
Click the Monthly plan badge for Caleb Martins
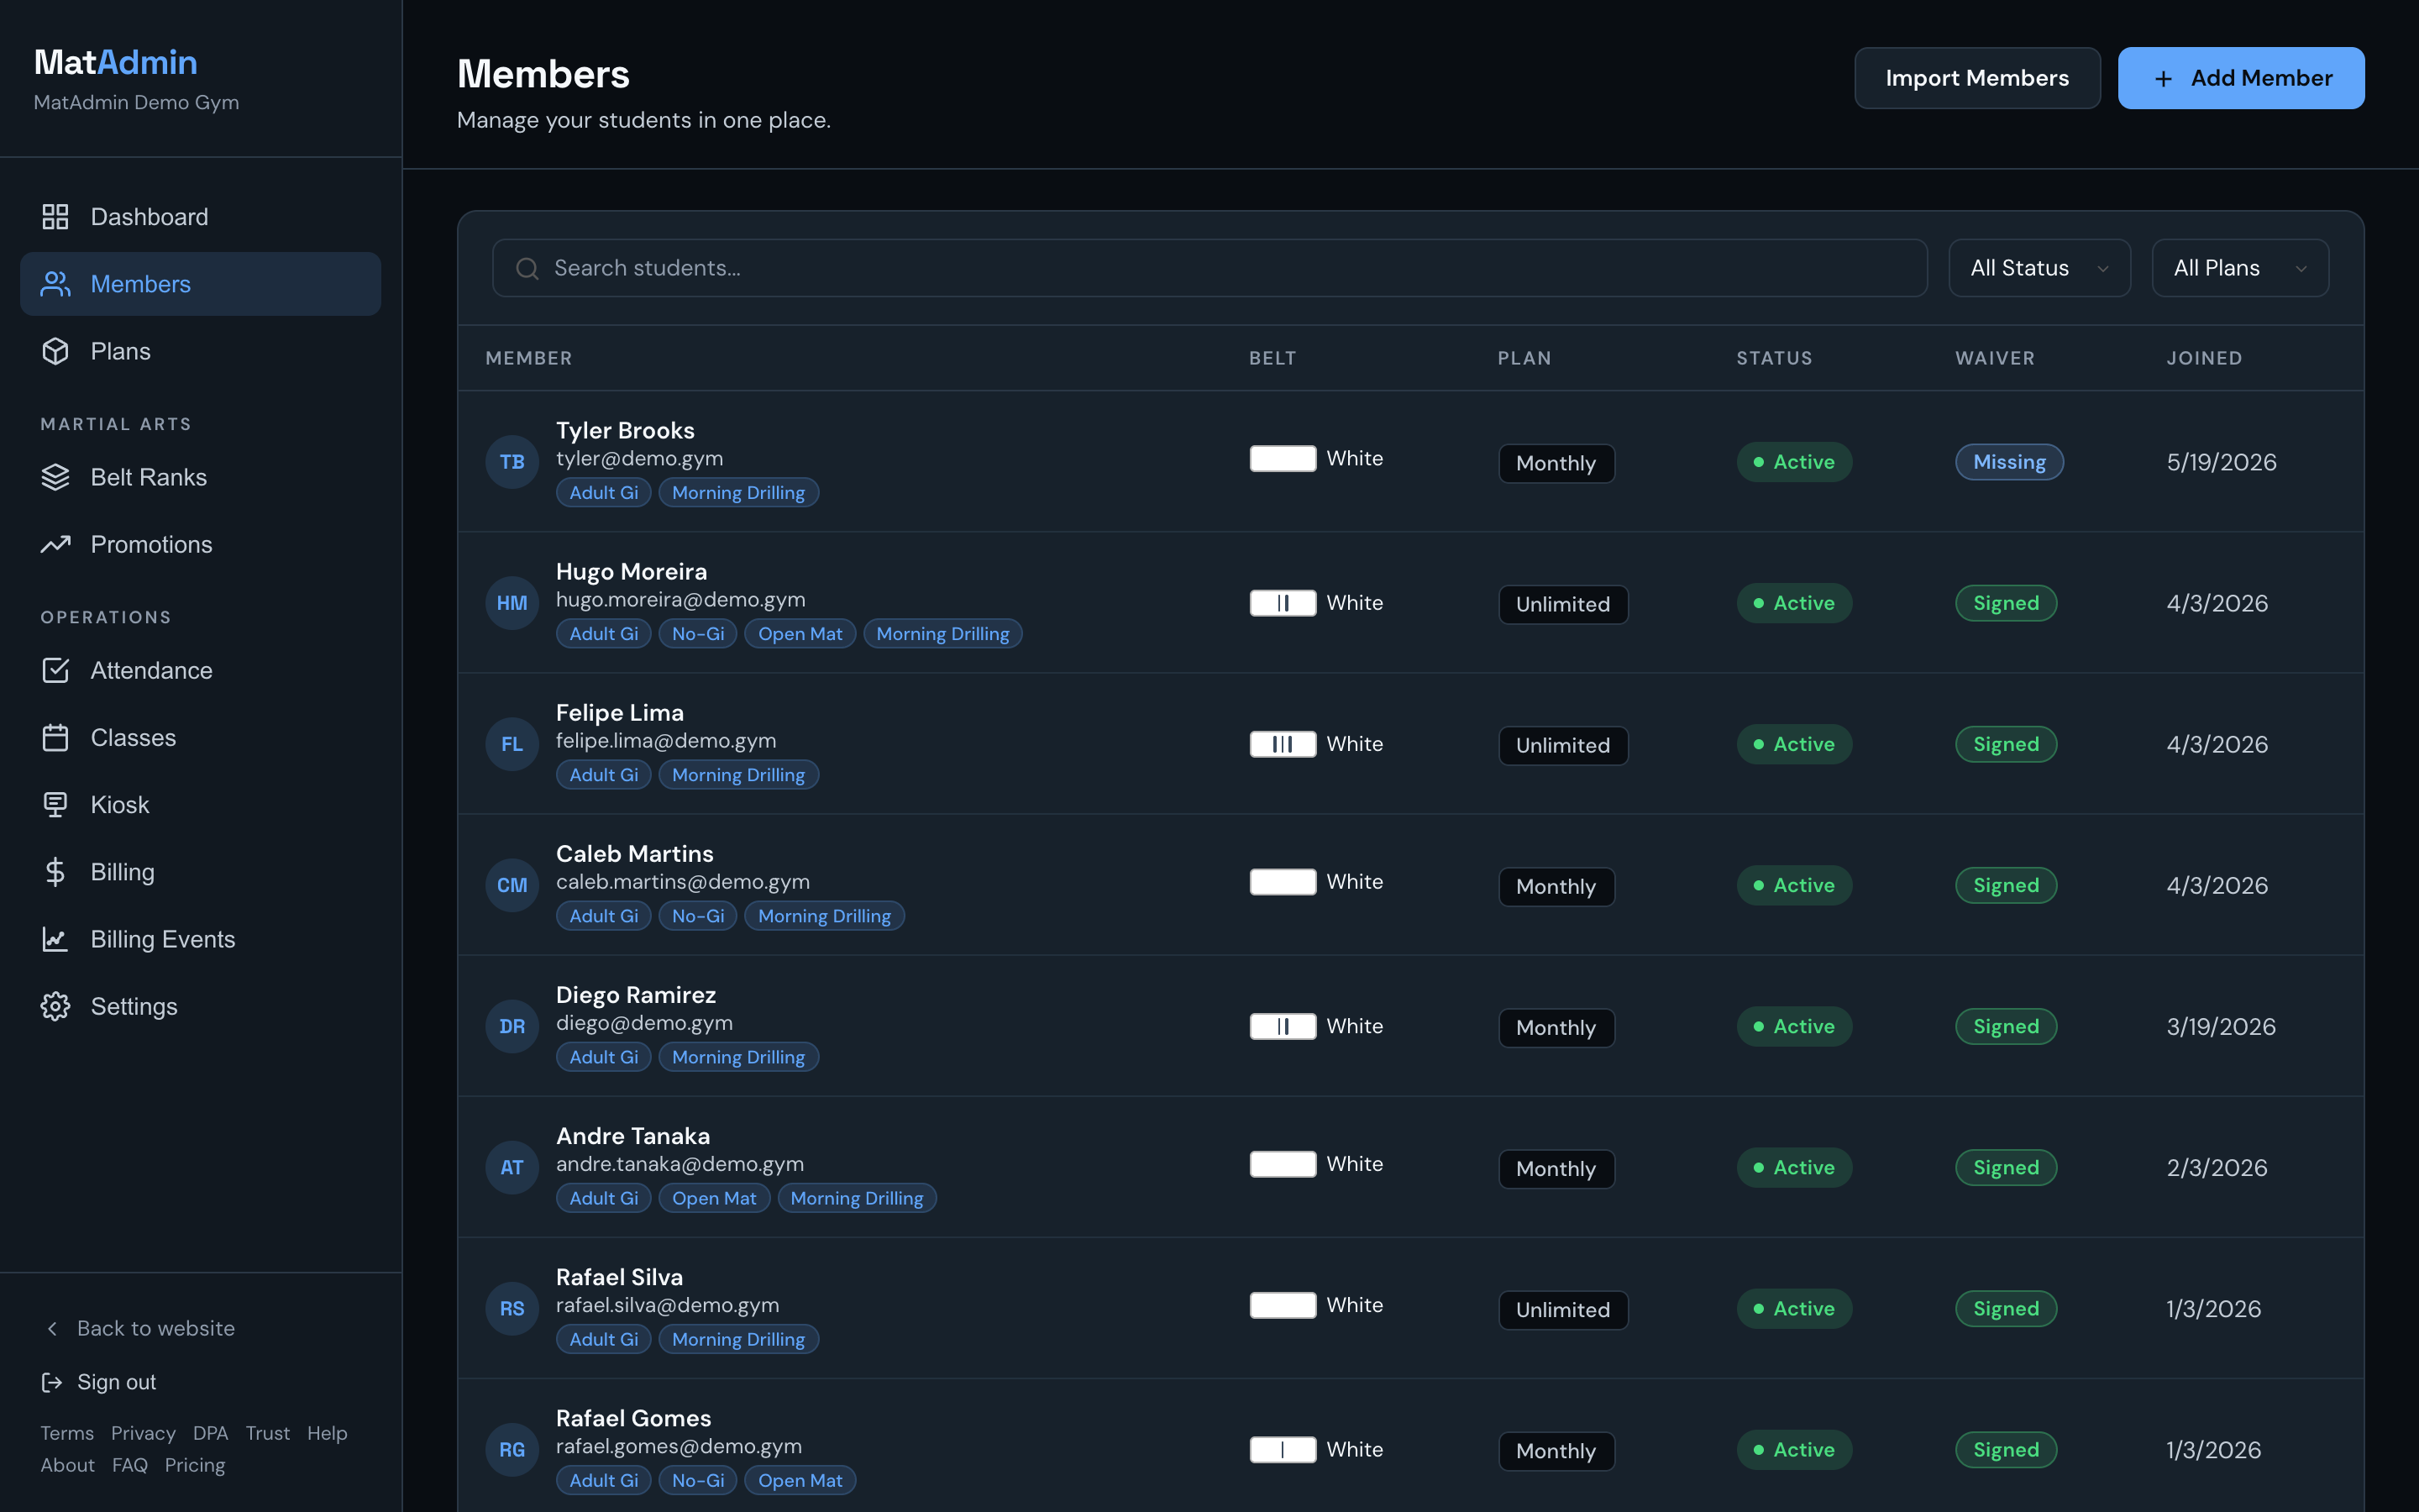coord(1556,886)
